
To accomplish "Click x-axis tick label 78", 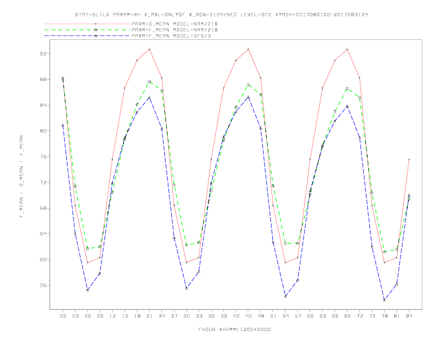I will [384, 316].
